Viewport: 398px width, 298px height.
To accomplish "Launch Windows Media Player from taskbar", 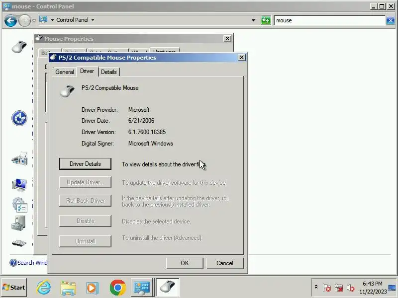I will 93,288.
